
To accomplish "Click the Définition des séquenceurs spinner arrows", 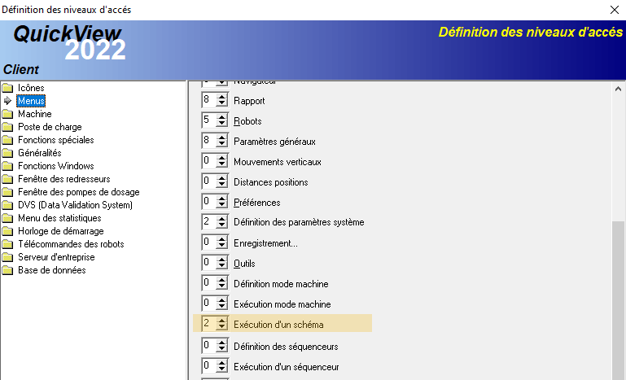I will 222,346.
